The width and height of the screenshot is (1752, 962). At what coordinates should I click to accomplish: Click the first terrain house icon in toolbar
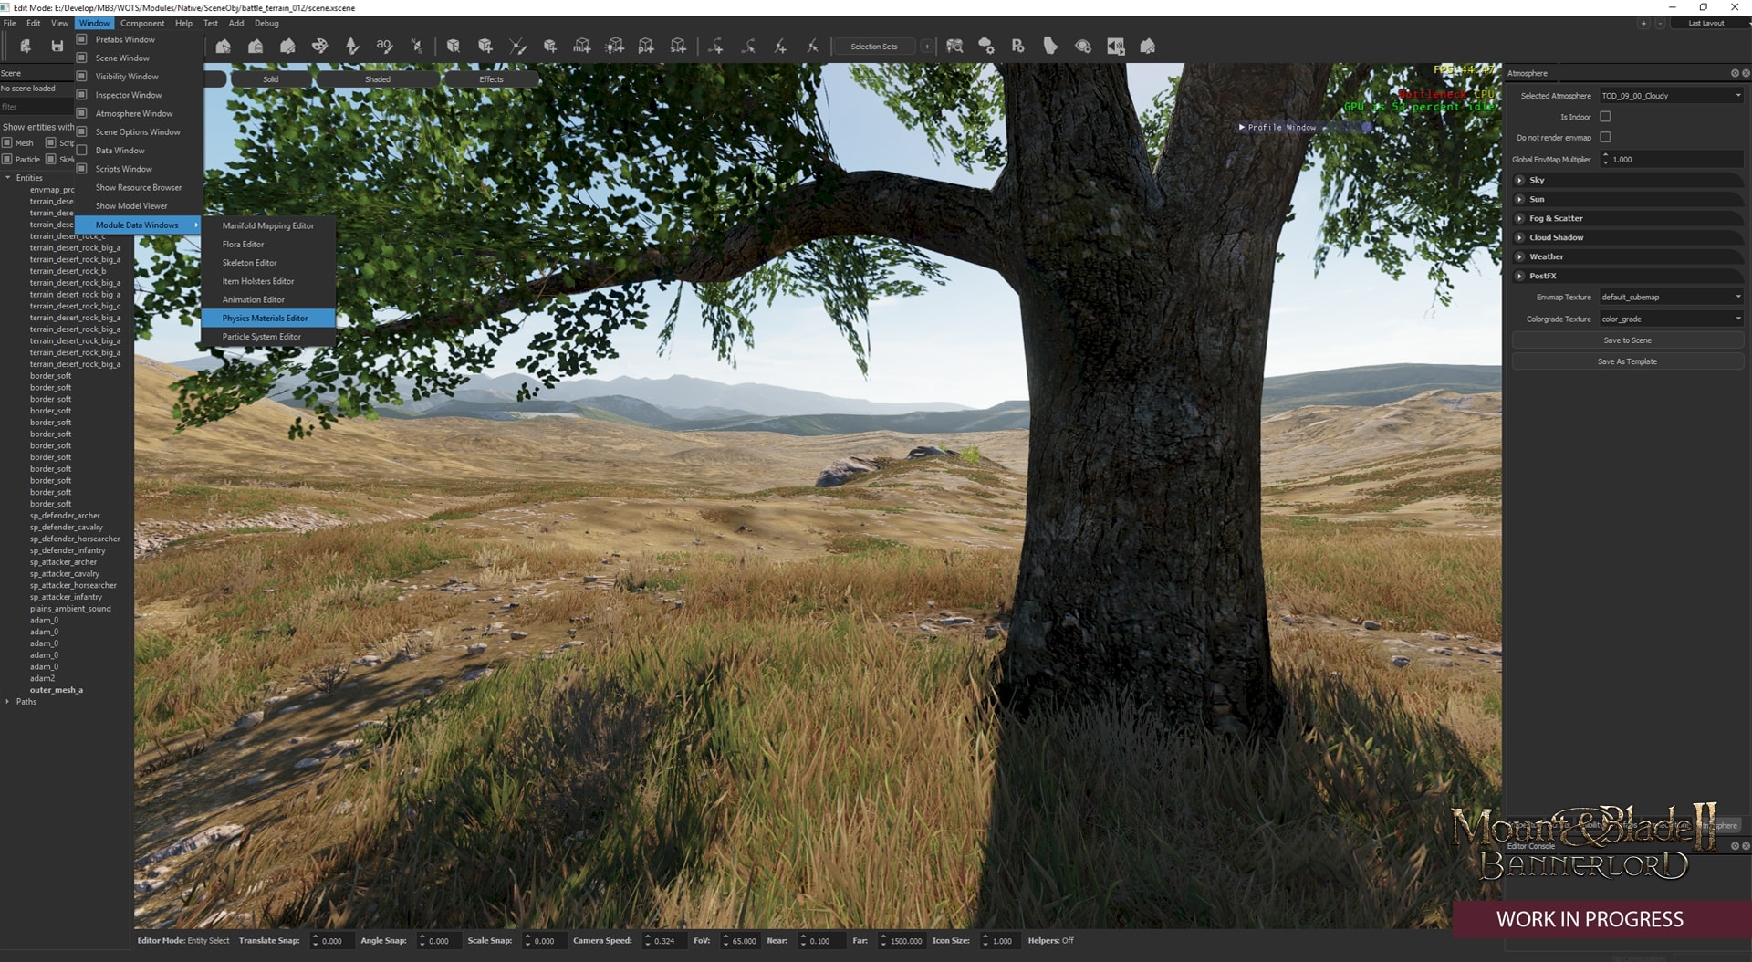[x=223, y=46]
